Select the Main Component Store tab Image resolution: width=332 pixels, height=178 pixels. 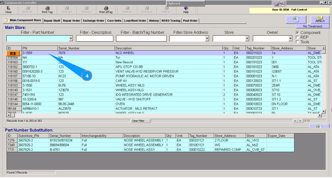coord(23,20)
